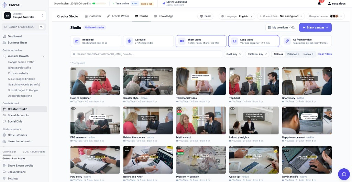Click the Creator Studio star icon
352x182 pixels.
pos(4,109)
